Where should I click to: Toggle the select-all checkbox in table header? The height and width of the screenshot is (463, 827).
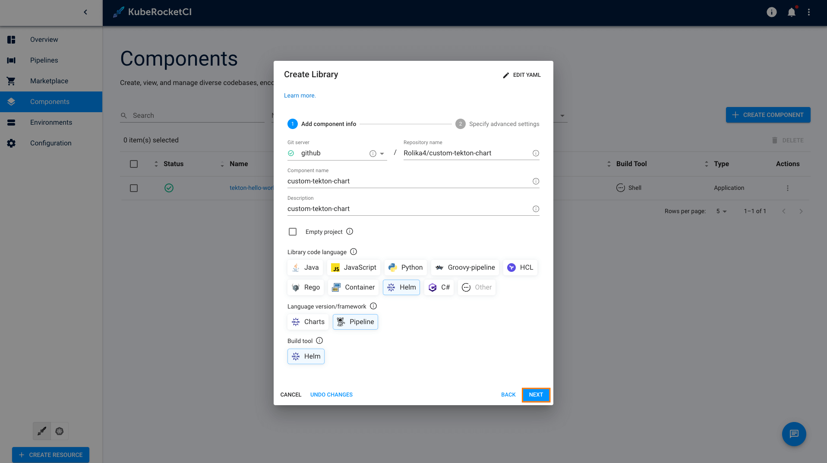(134, 164)
